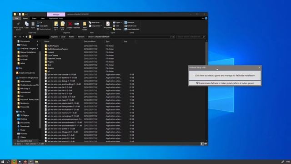This screenshot has width=291, height=164.
Task: Switch to the View ribbon tab
Action: click(43, 18)
